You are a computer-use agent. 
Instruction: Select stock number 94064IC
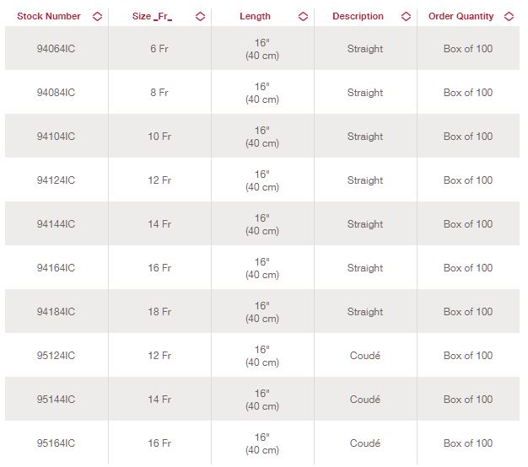click(56, 49)
